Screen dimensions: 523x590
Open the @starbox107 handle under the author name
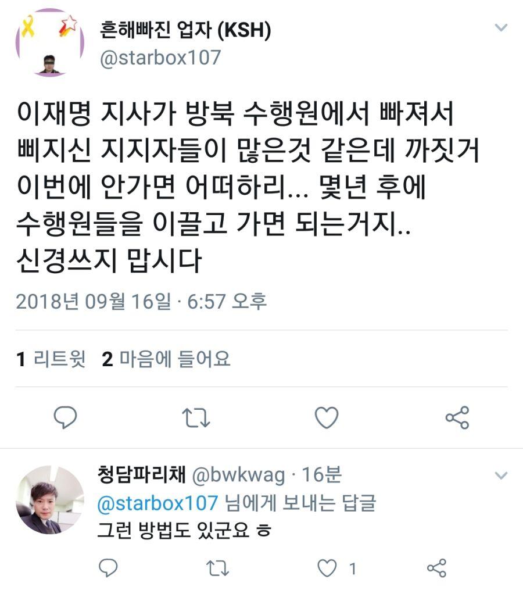click(x=160, y=58)
